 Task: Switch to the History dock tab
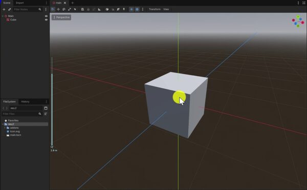(25, 102)
